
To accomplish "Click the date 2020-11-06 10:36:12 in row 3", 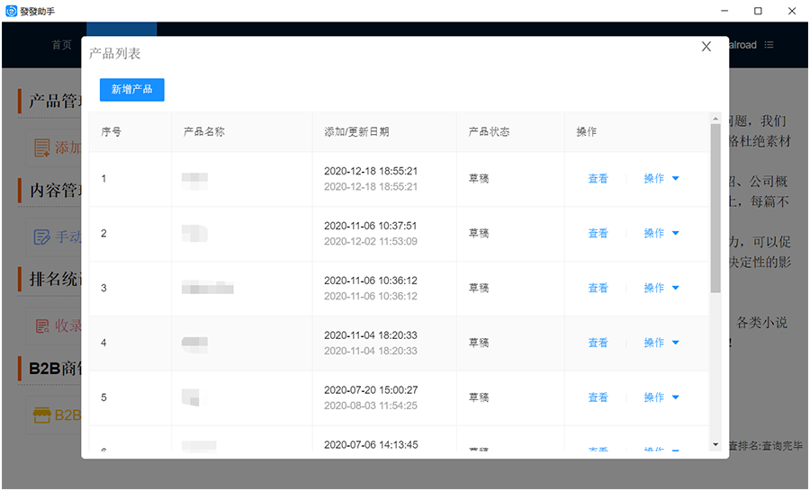I will (371, 281).
